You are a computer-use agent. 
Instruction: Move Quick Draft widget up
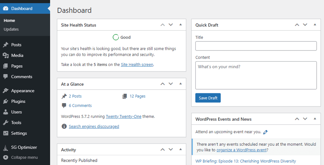click(x=297, y=25)
